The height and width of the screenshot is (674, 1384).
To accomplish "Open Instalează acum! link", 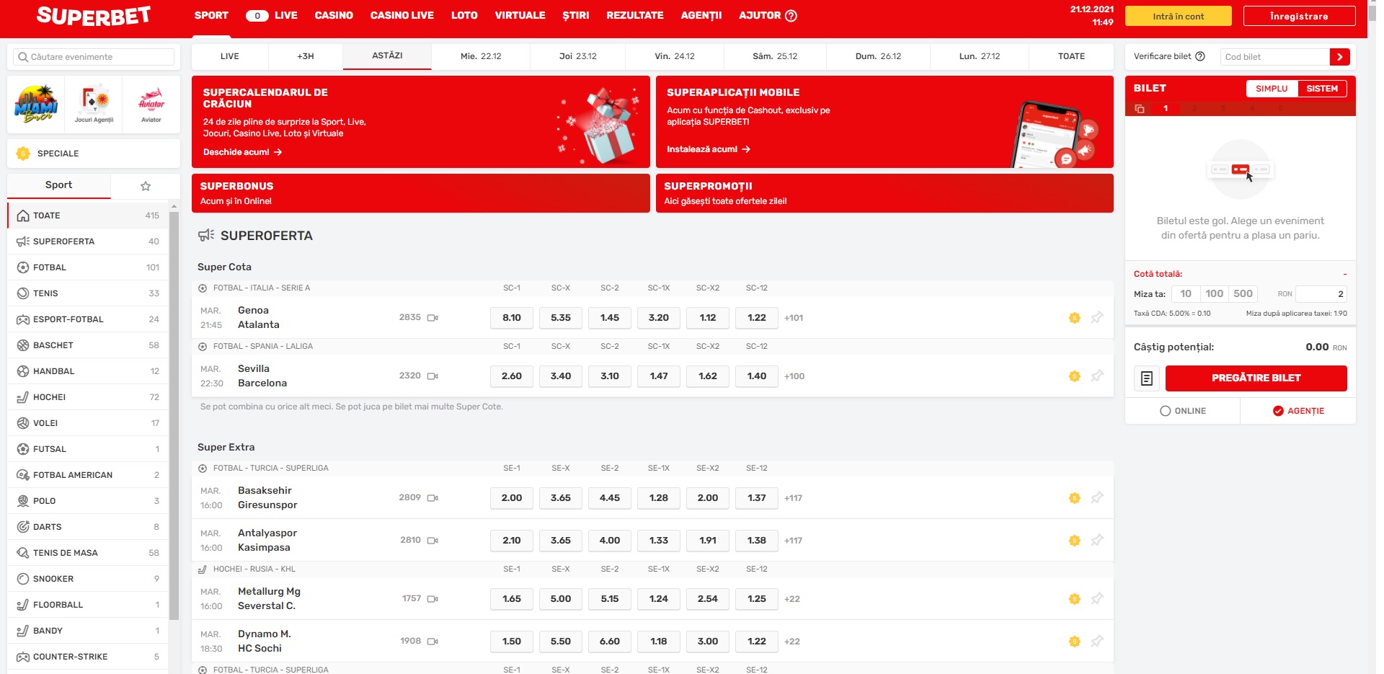I will (709, 149).
